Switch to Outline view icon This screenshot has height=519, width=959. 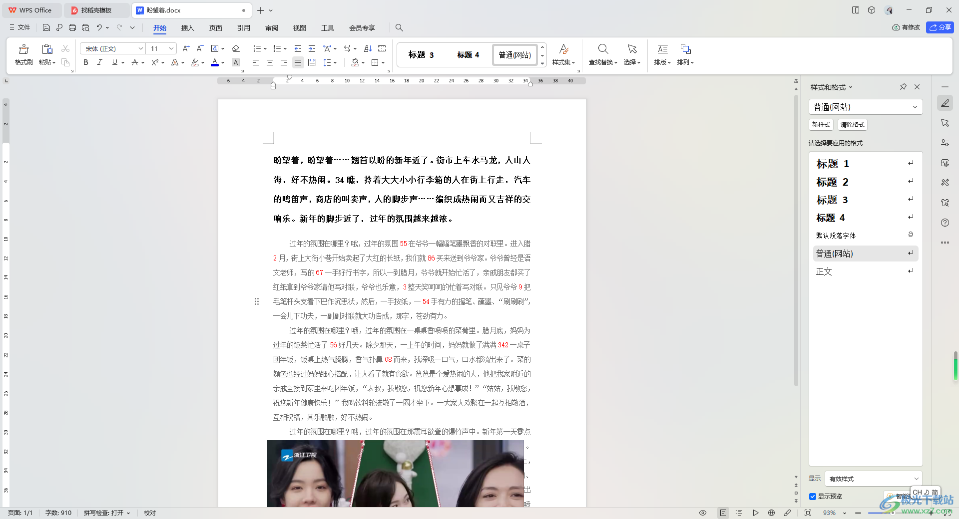739,513
